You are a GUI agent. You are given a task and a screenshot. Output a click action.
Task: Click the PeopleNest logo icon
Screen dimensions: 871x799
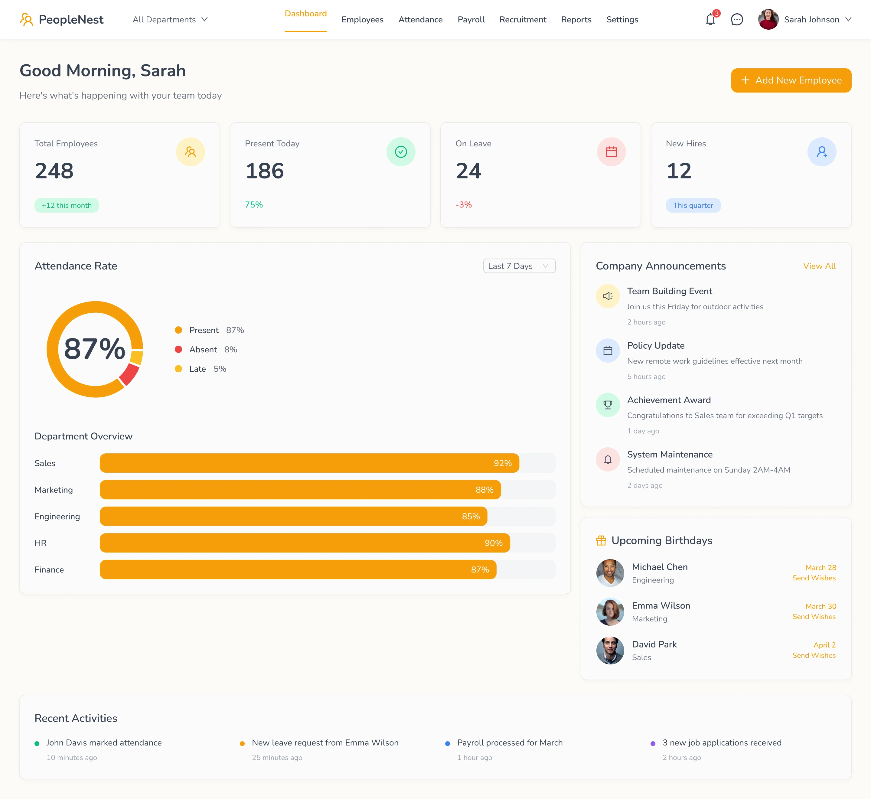pos(26,19)
